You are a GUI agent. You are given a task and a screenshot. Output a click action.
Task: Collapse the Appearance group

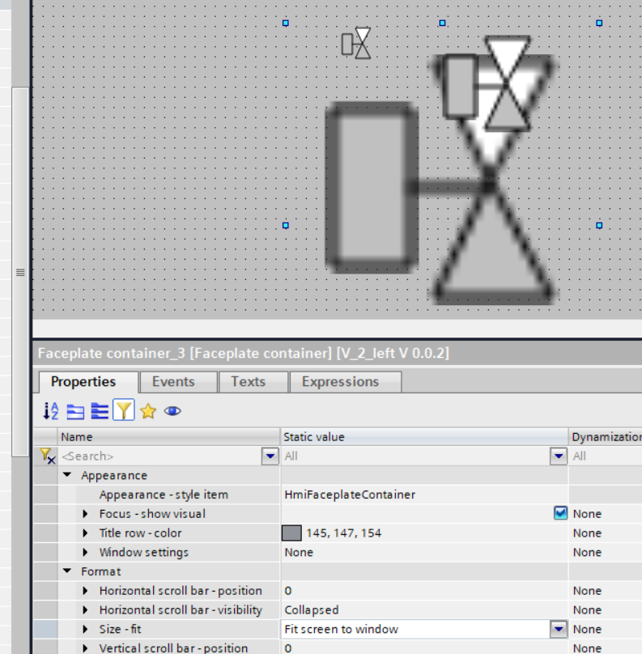pos(67,475)
